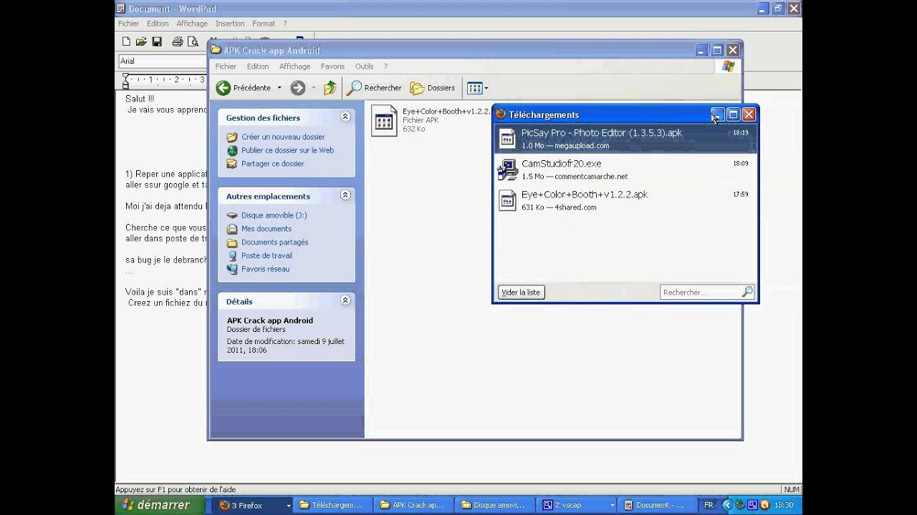Open the Insertion menu in WordPad
Image resolution: width=917 pixels, height=515 pixels.
click(229, 24)
